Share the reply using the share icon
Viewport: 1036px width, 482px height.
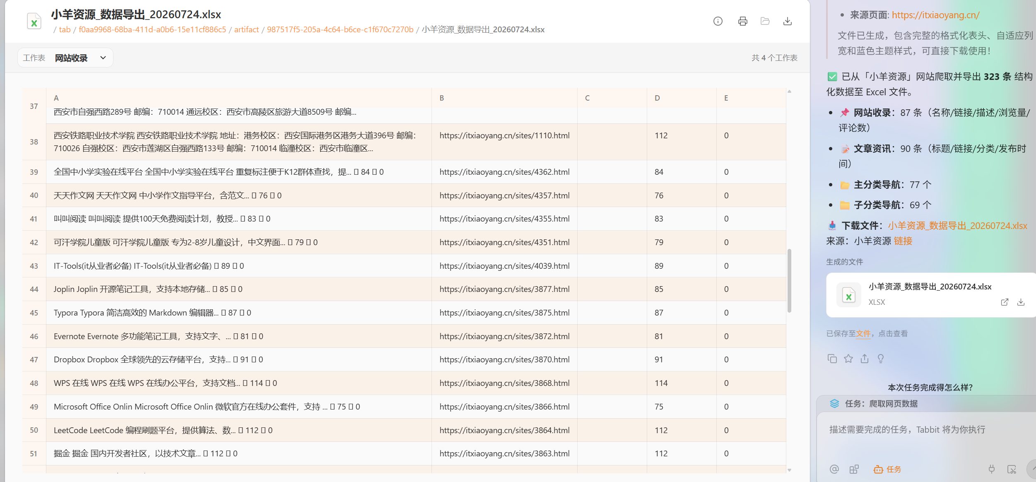point(865,359)
